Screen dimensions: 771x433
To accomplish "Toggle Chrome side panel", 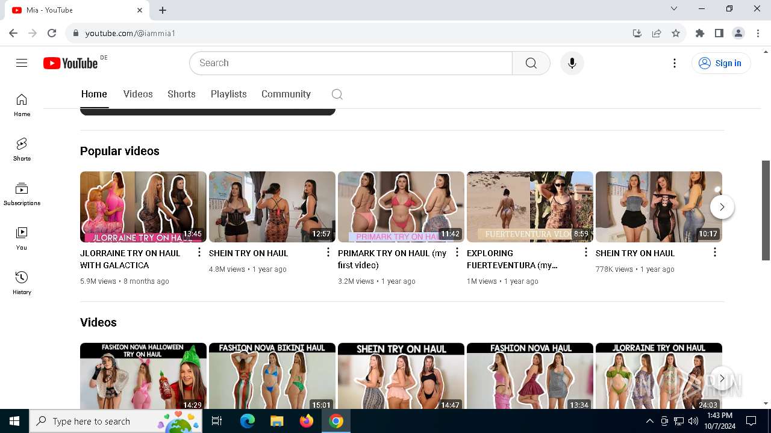I will 719,33.
